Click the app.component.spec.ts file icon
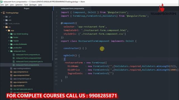179x100 pixels. point(11,79)
